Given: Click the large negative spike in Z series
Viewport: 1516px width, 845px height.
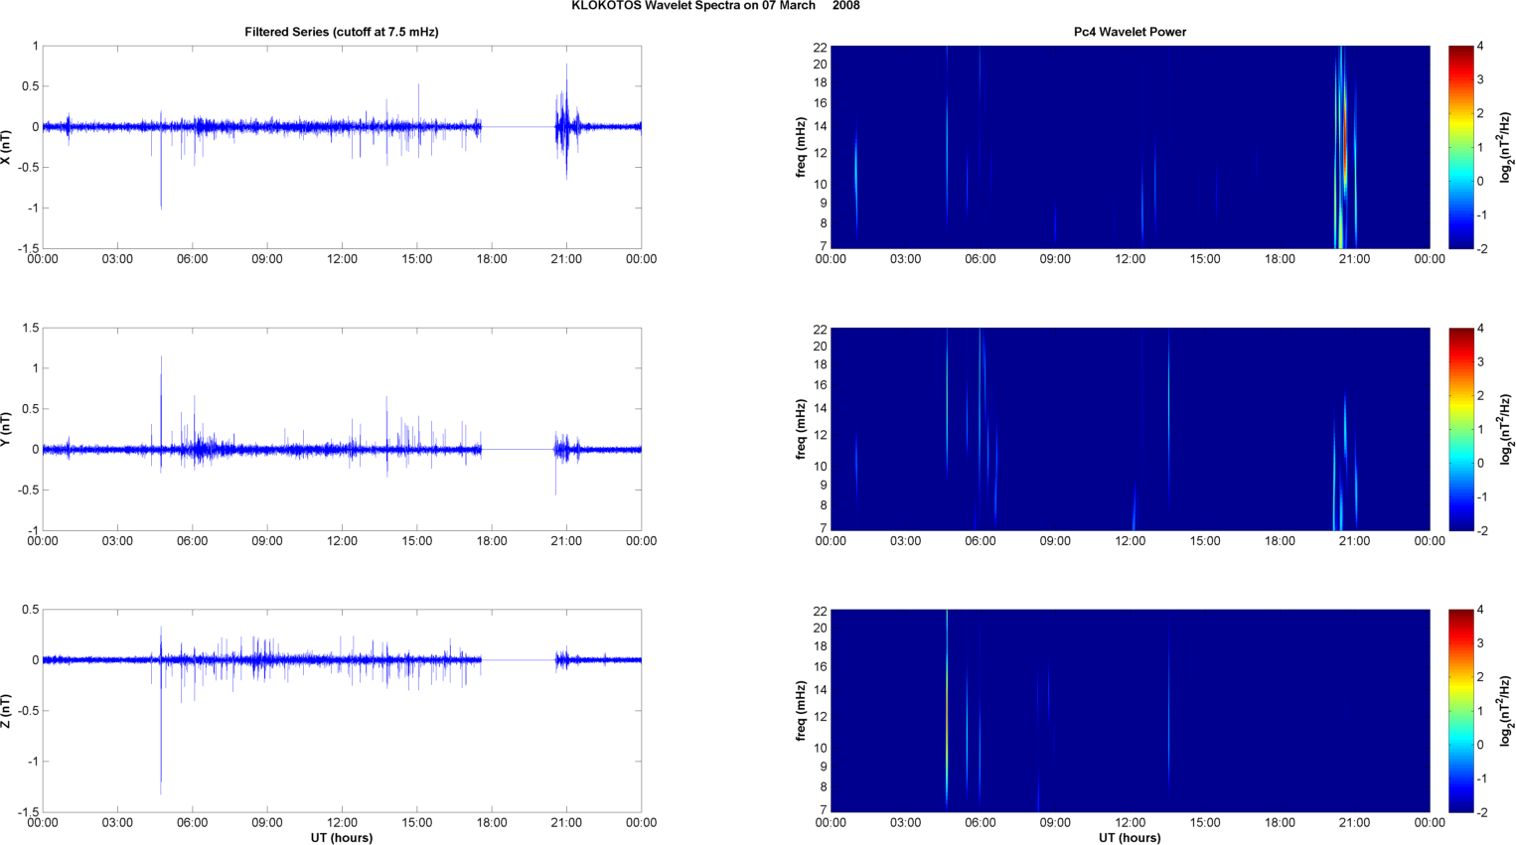Looking at the screenshot, I should coord(161,730).
